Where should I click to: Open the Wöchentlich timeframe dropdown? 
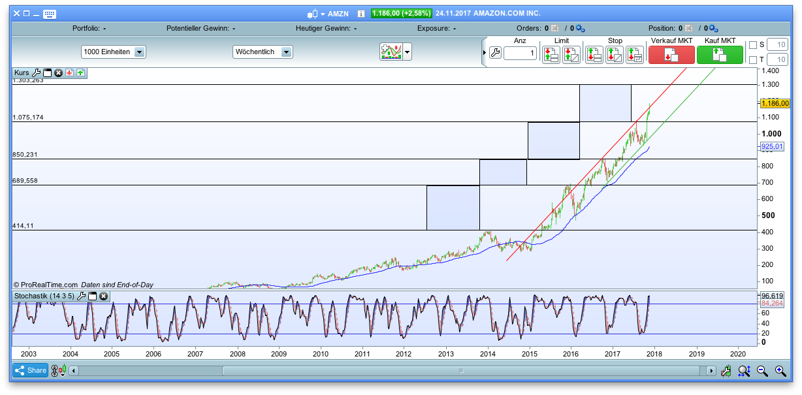click(x=263, y=52)
